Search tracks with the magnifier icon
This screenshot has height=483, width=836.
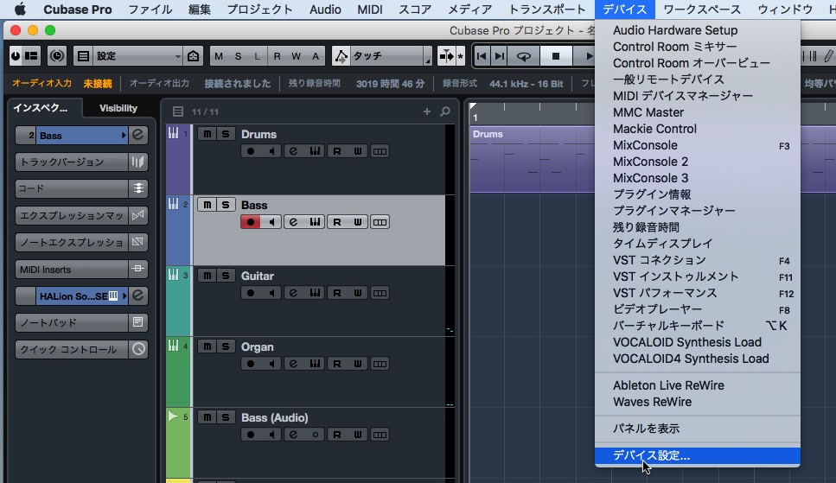point(445,111)
